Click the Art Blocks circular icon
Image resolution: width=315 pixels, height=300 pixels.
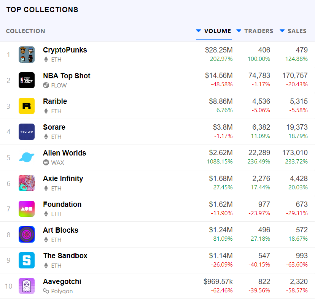(x=27, y=235)
